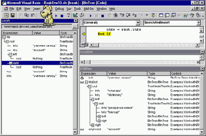Click the Reset stop square icon

click(103, 16)
